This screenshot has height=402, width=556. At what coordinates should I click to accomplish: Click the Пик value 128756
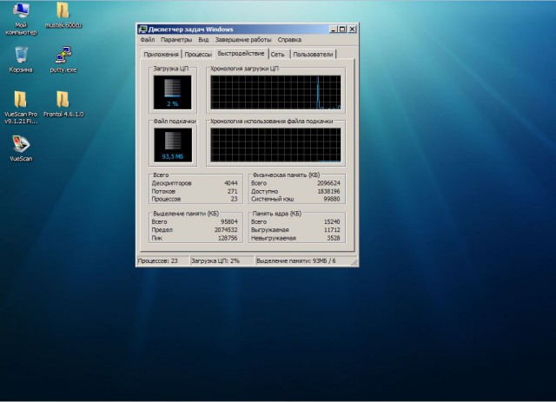click(228, 238)
